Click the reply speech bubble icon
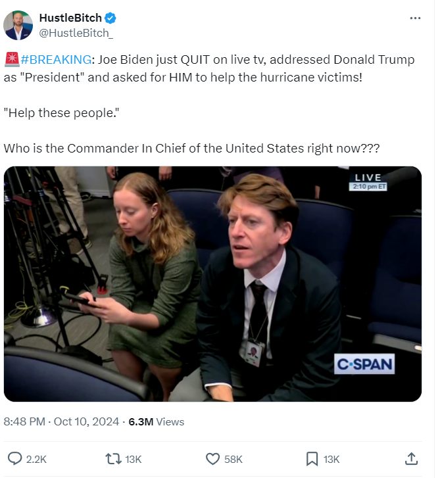 point(14,458)
